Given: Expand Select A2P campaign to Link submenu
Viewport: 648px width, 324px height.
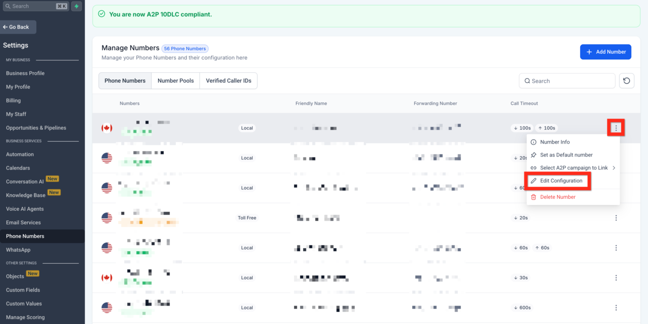Looking at the screenshot, I should pos(573,168).
